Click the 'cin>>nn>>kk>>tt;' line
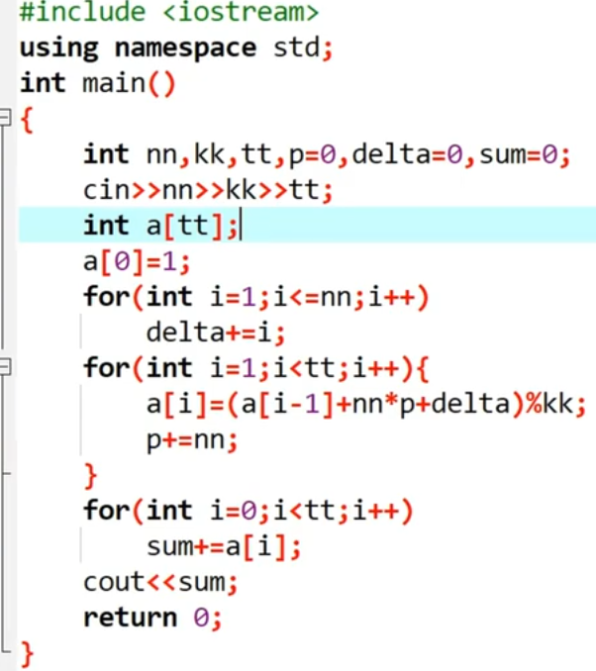The height and width of the screenshot is (671, 596). coord(208,190)
